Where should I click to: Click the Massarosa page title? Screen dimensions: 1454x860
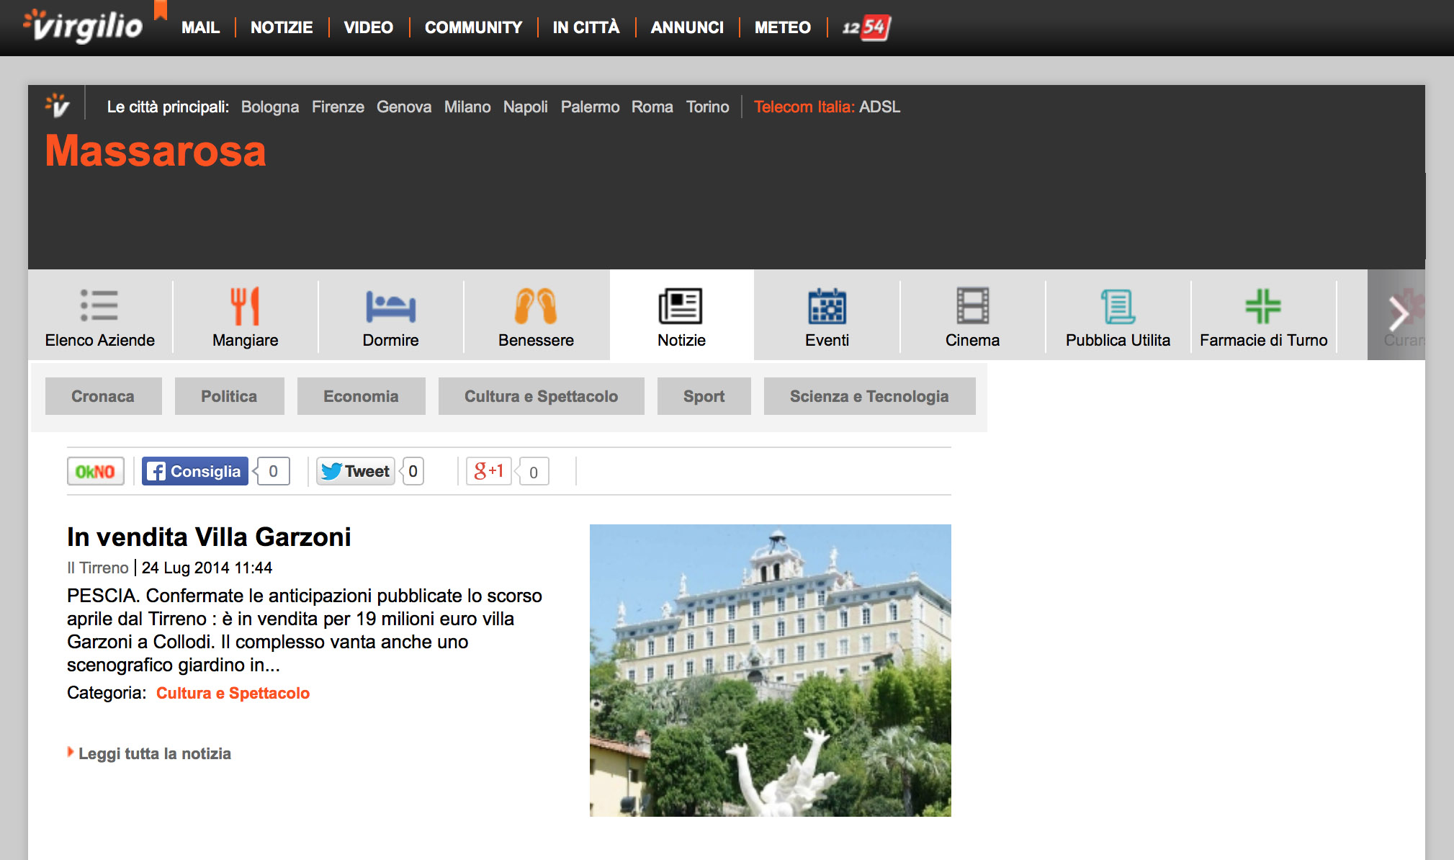(x=156, y=151)
